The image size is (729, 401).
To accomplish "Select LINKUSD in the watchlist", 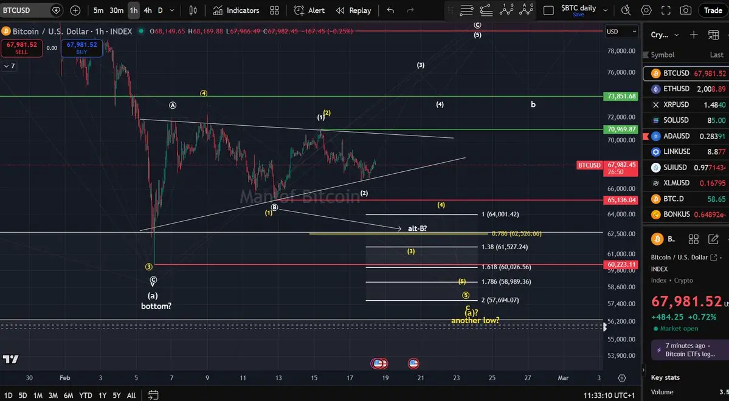I will click(x=686, y=151).
